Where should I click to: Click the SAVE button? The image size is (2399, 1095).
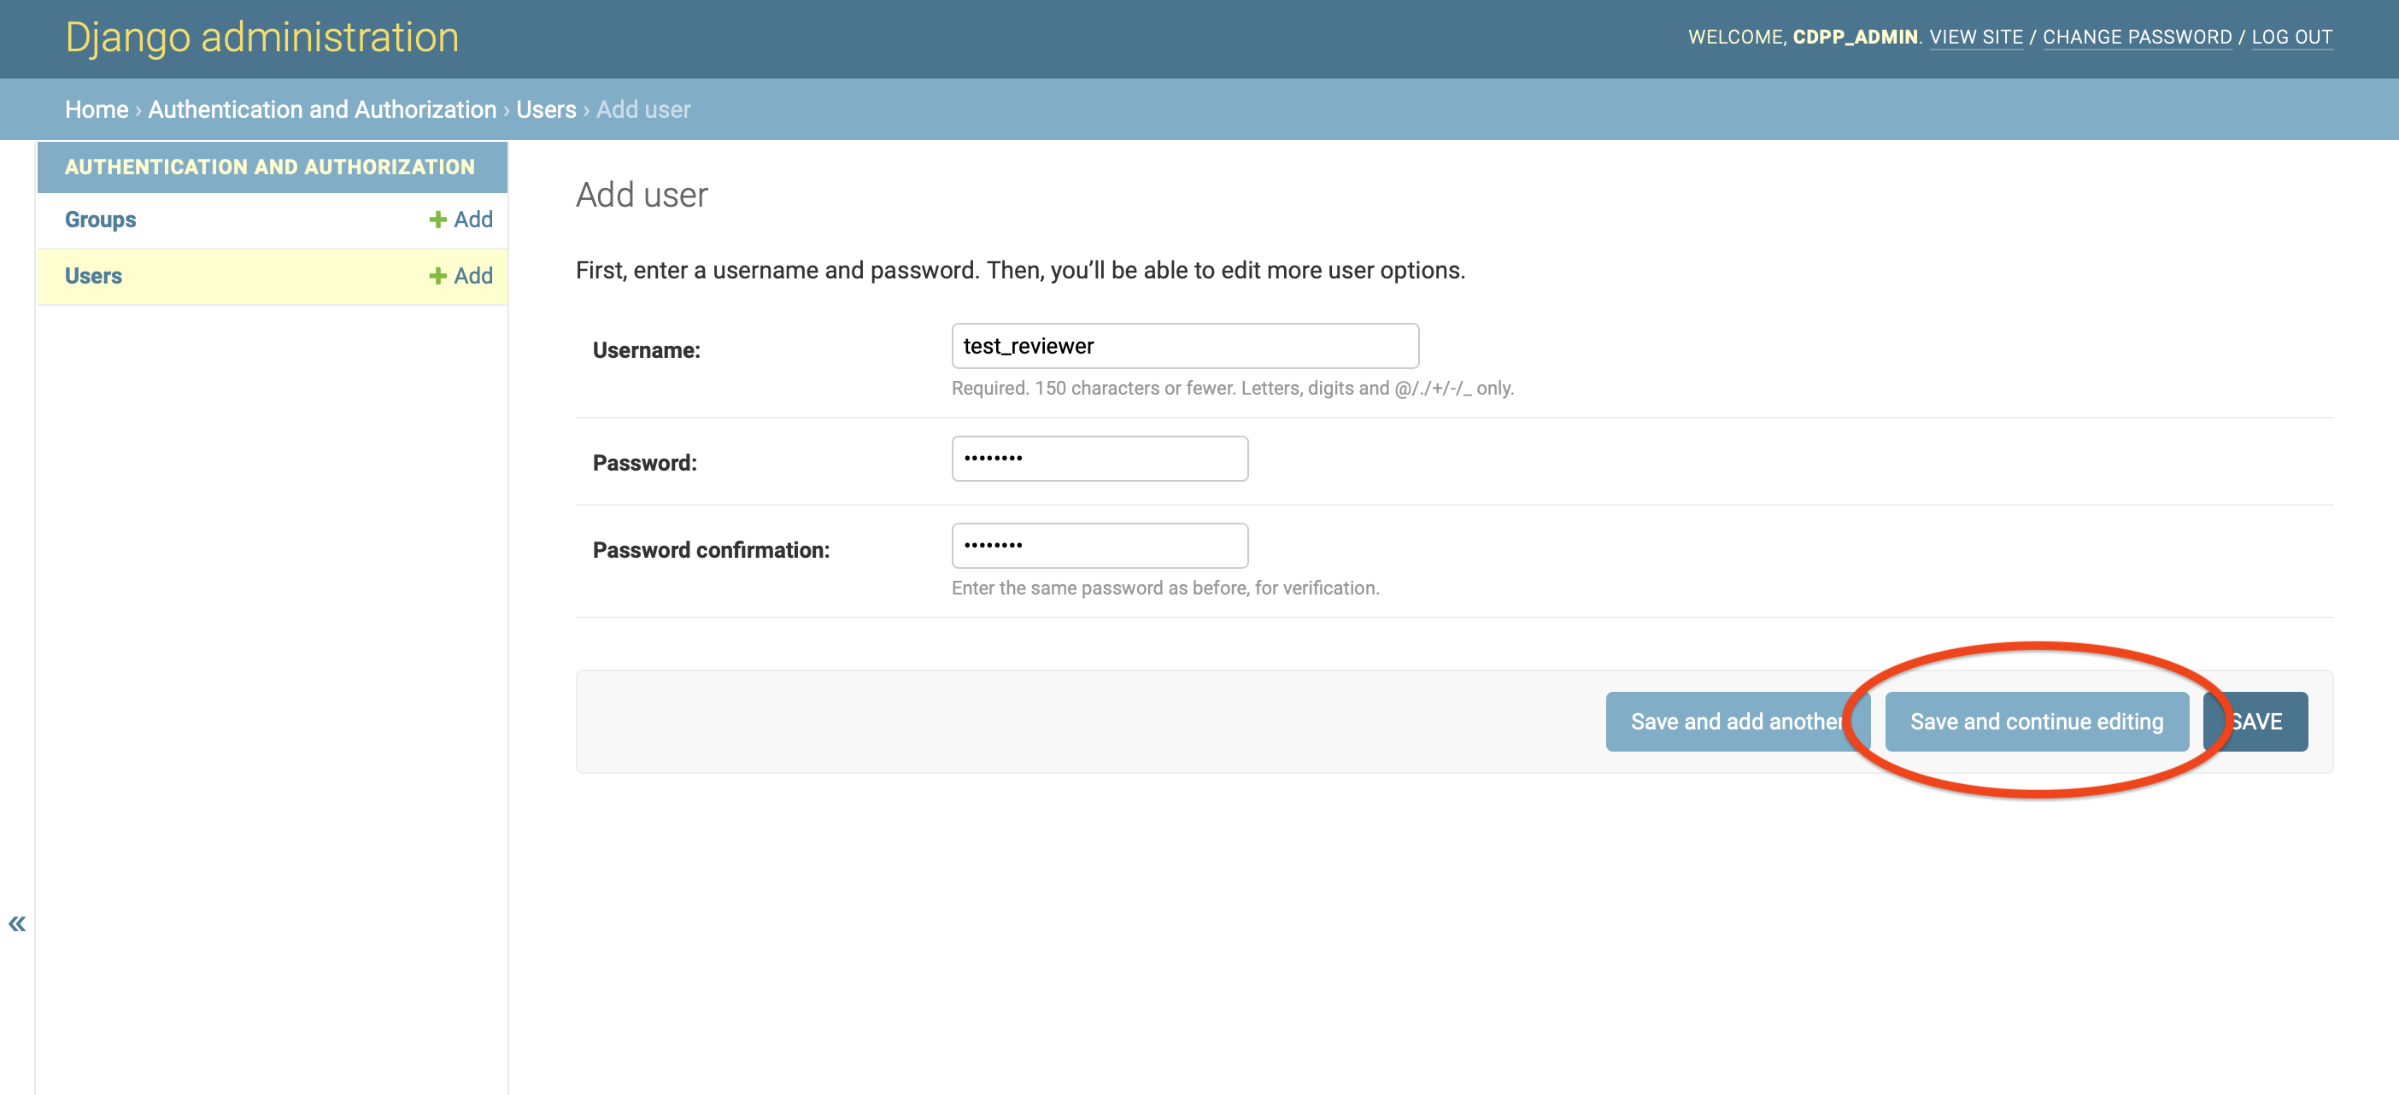(x=2255, y=722)
